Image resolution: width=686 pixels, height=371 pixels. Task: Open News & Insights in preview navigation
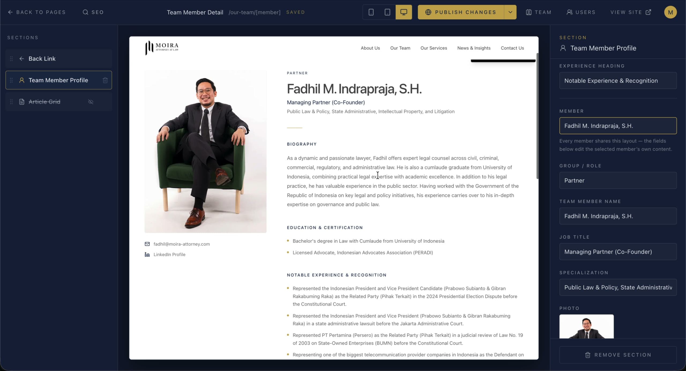click(x=474, y=48)
